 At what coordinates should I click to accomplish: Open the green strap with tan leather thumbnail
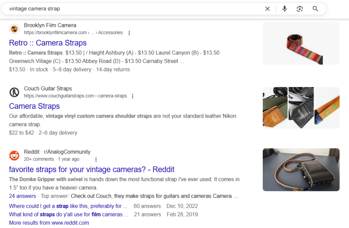click(x=275, y=108)
